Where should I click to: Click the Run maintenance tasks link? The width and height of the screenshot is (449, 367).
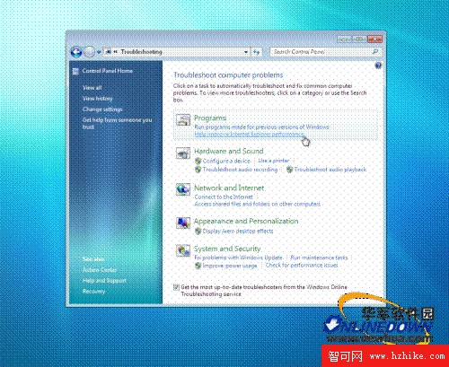(x=319, y=258)
